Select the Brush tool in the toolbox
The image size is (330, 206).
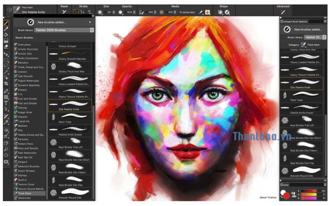click(6, 23)
